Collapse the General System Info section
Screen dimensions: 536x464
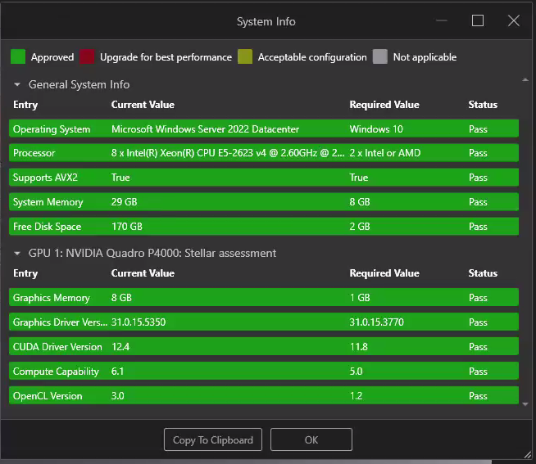click(17, 84)
